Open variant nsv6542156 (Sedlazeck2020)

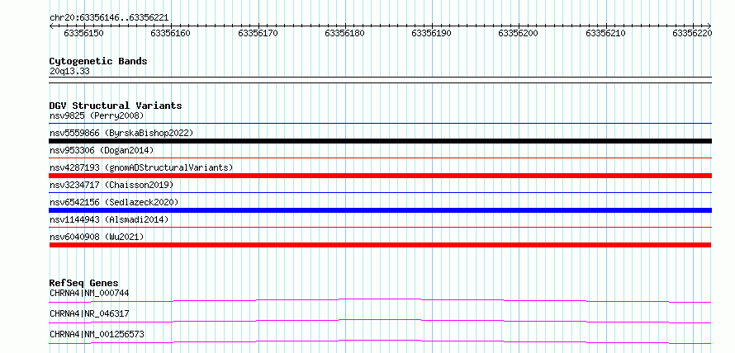[x=114, y=202]
